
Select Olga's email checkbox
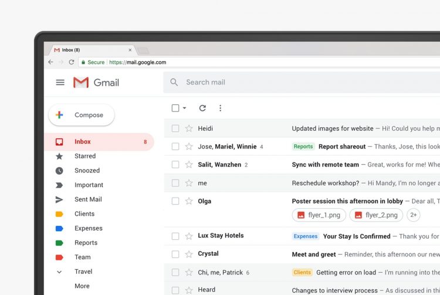(x=175, y=201)
